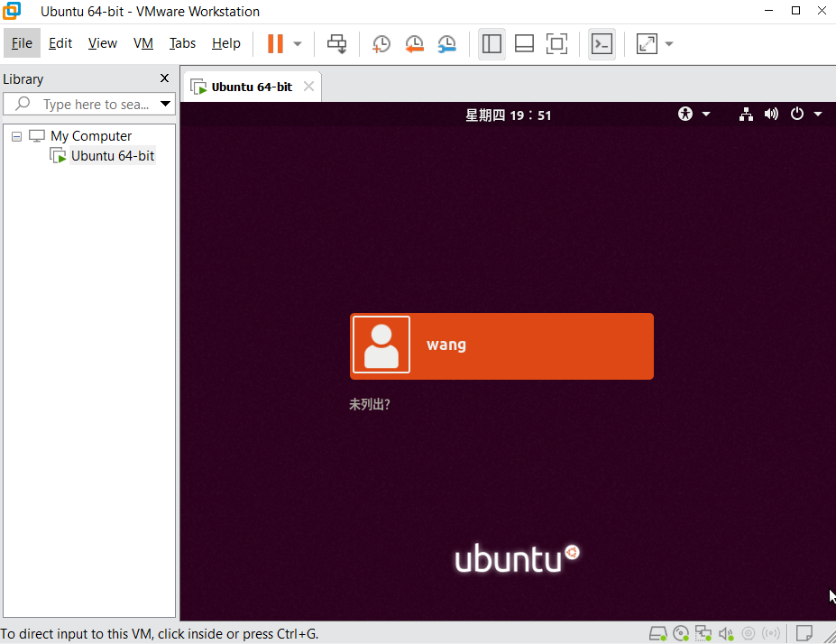Pause the virtual machine with the orange button
Viewport: 836px width, 644px height.
(x=275, y=43)
